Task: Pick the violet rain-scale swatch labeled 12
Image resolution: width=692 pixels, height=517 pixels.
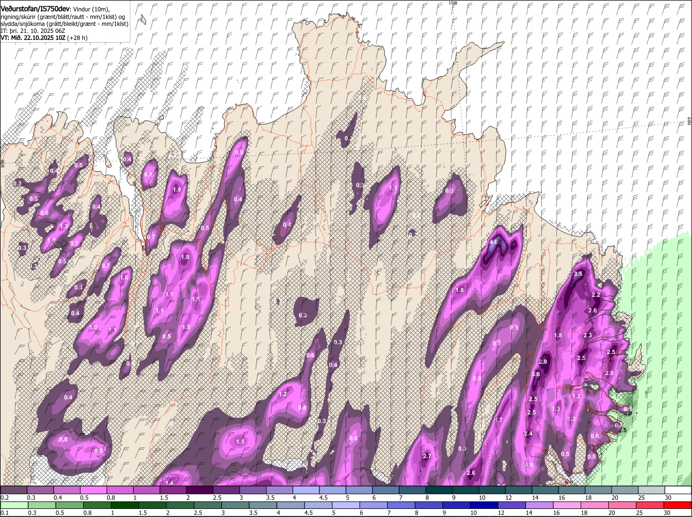Action: pyautogui.click(x=512, y=506)
